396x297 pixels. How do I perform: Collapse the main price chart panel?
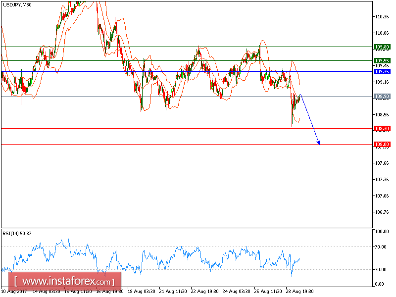[186, 114]
